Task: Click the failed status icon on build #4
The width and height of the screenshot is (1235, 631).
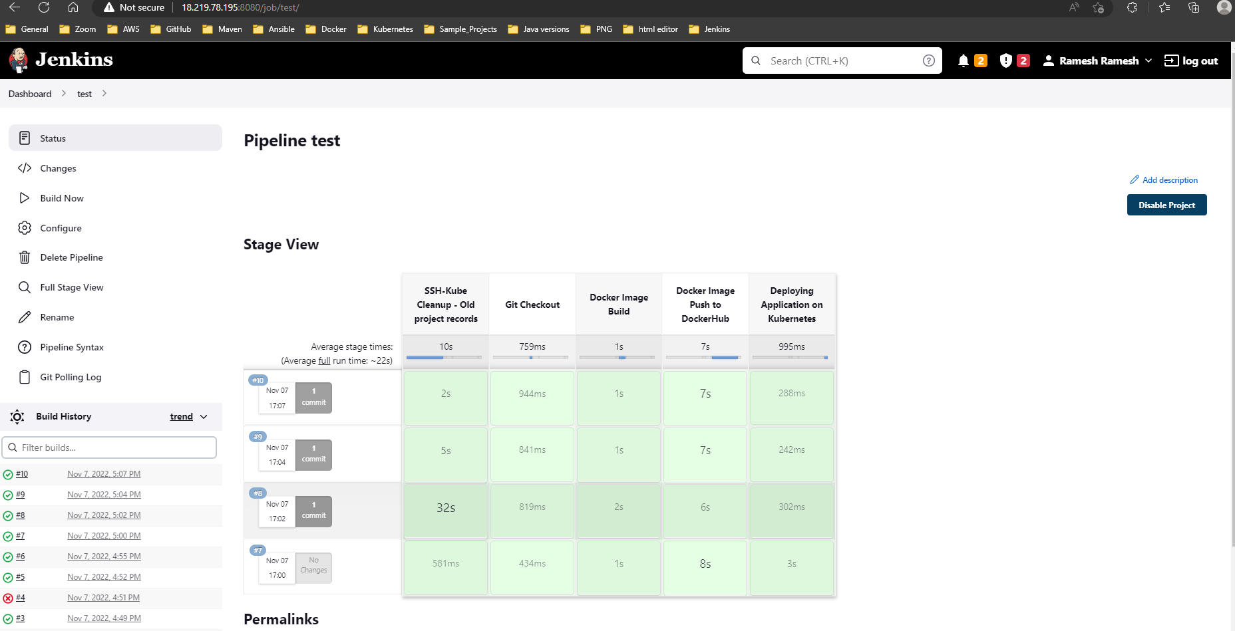Action: click(x=7, y=598)
